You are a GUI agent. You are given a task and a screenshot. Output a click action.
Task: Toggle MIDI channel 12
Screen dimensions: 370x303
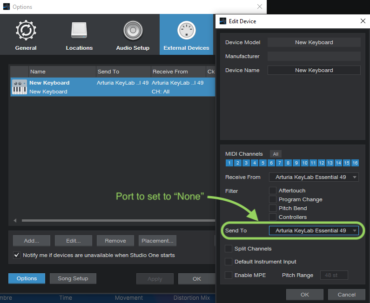pyautogui.click(x=322, y=163)
